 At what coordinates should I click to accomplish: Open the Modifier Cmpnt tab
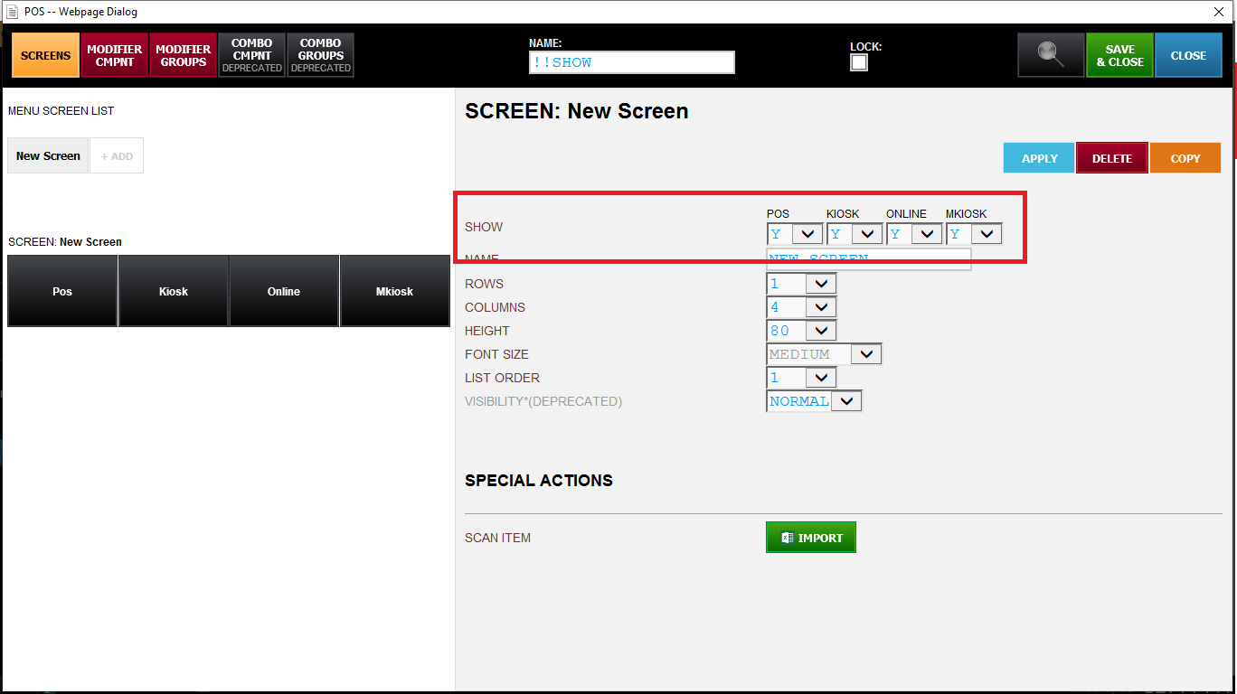[x=114, y=55]
